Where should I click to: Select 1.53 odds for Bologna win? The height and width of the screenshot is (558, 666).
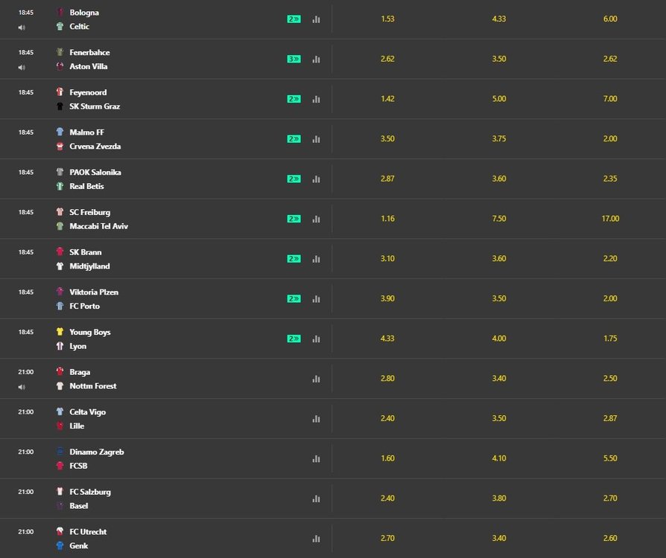[x=387, y=19]
